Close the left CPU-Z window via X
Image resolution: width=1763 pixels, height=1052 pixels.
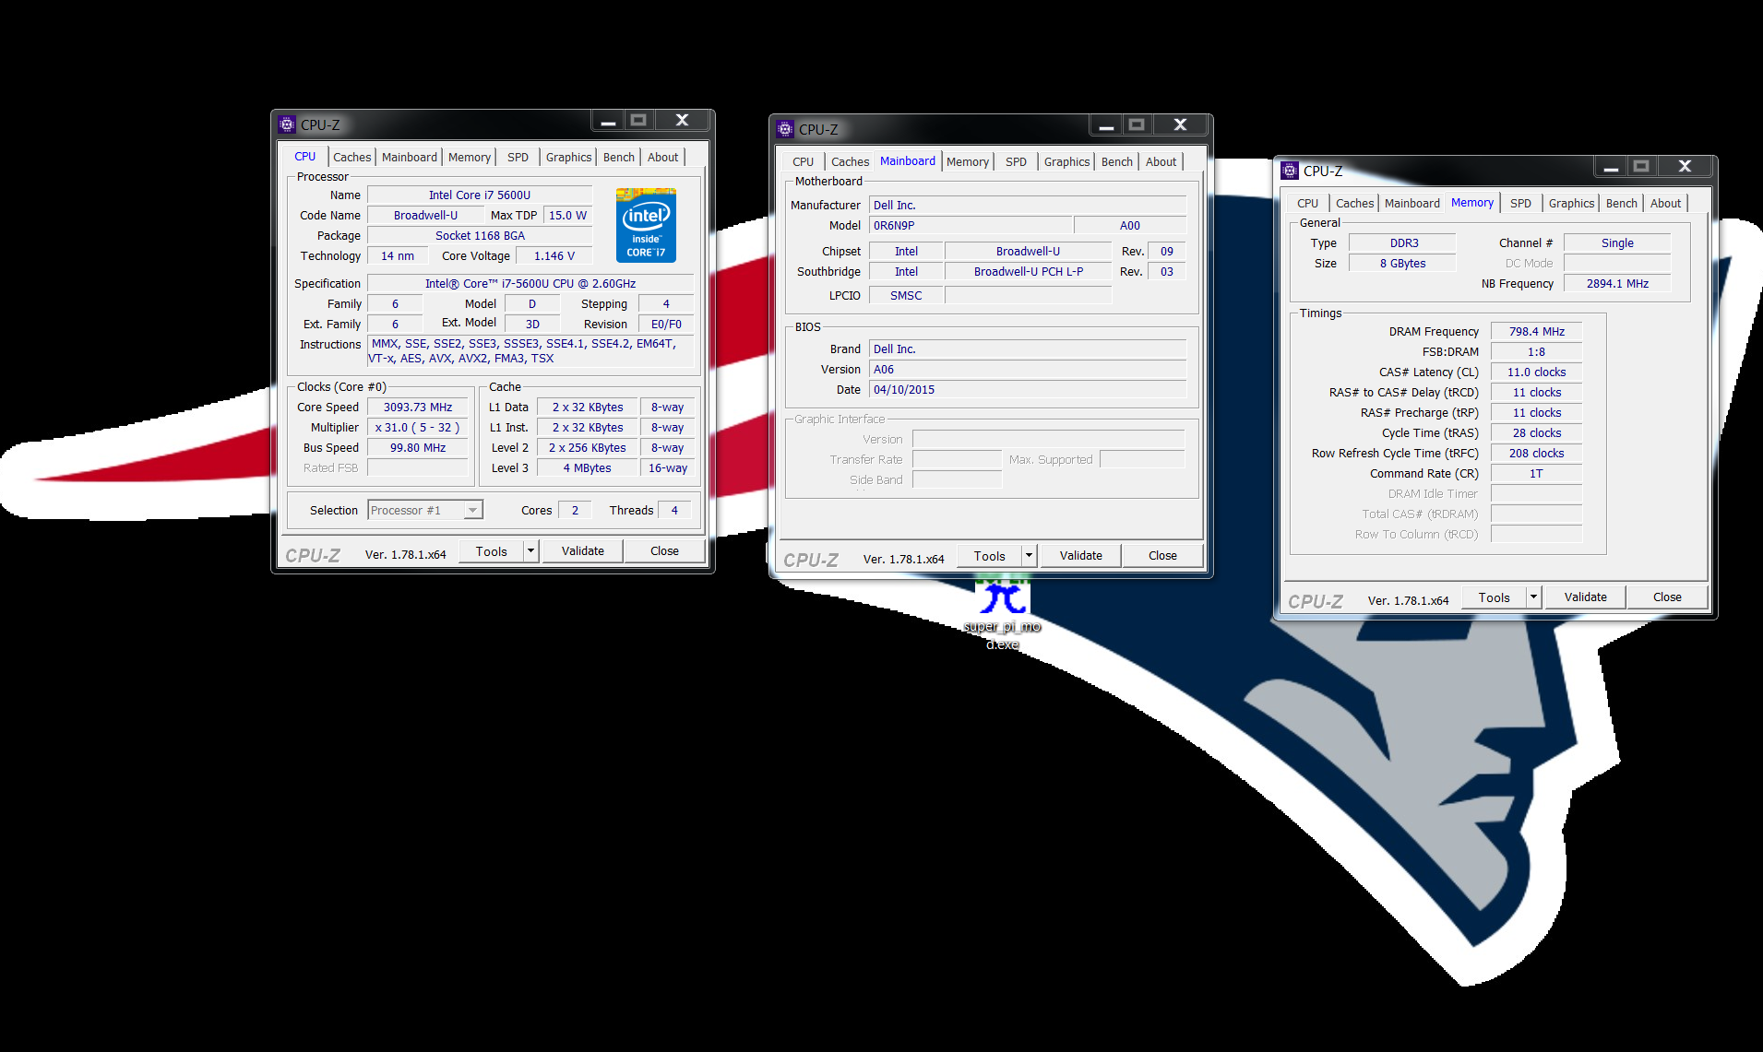click(x=682, y=121)
